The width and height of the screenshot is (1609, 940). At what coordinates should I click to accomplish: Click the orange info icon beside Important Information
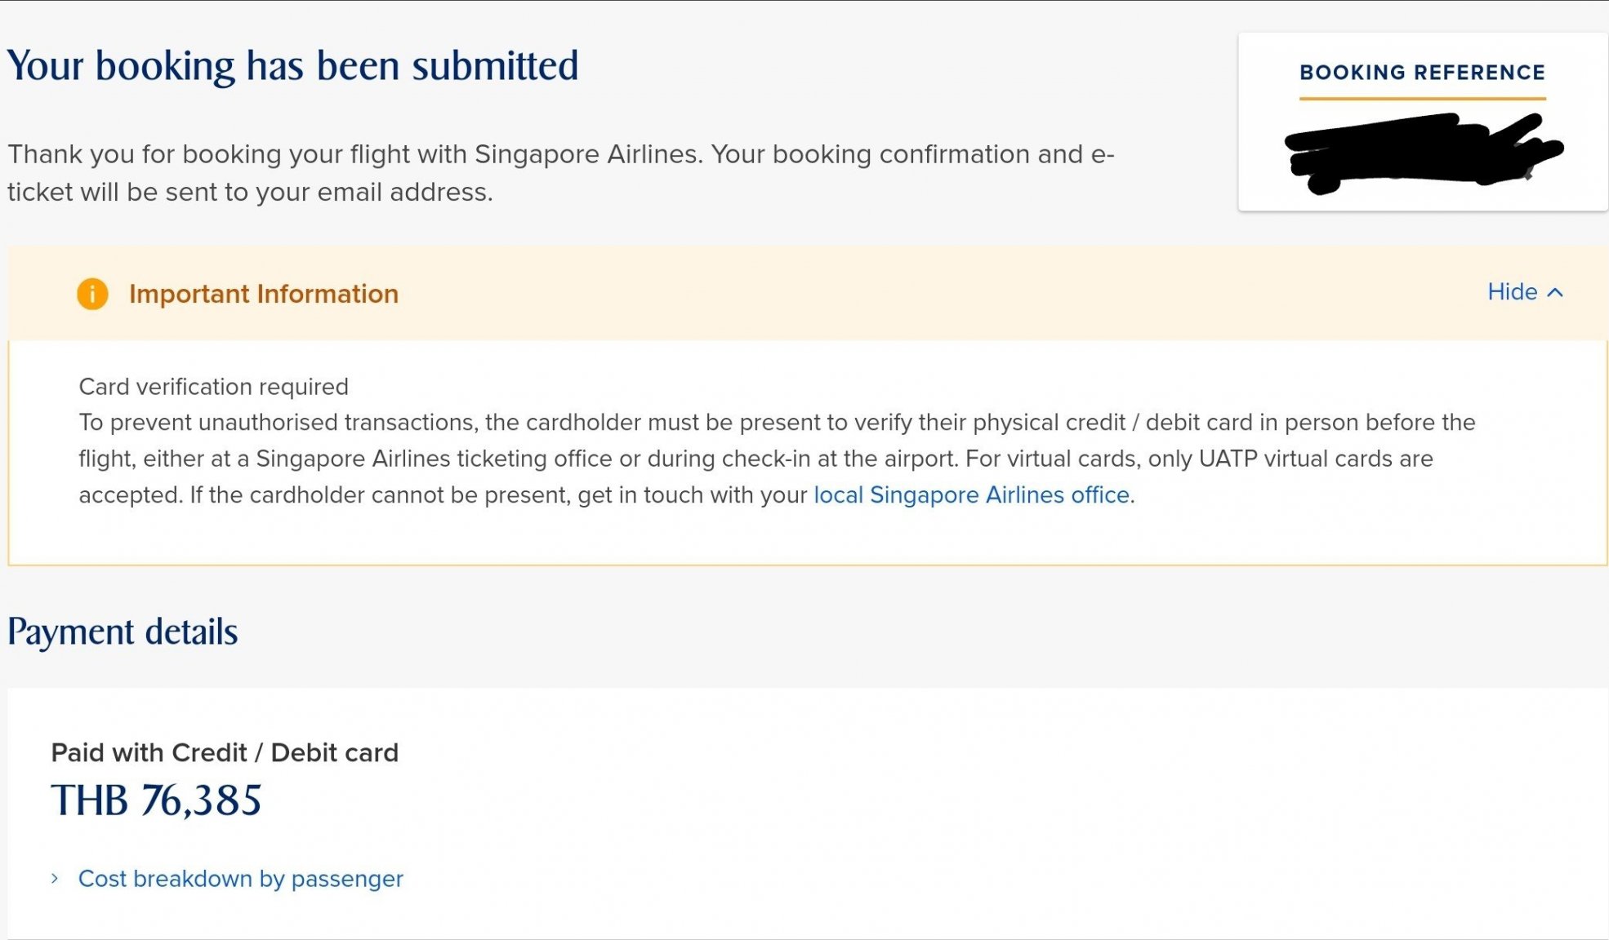tap(92, 294)
